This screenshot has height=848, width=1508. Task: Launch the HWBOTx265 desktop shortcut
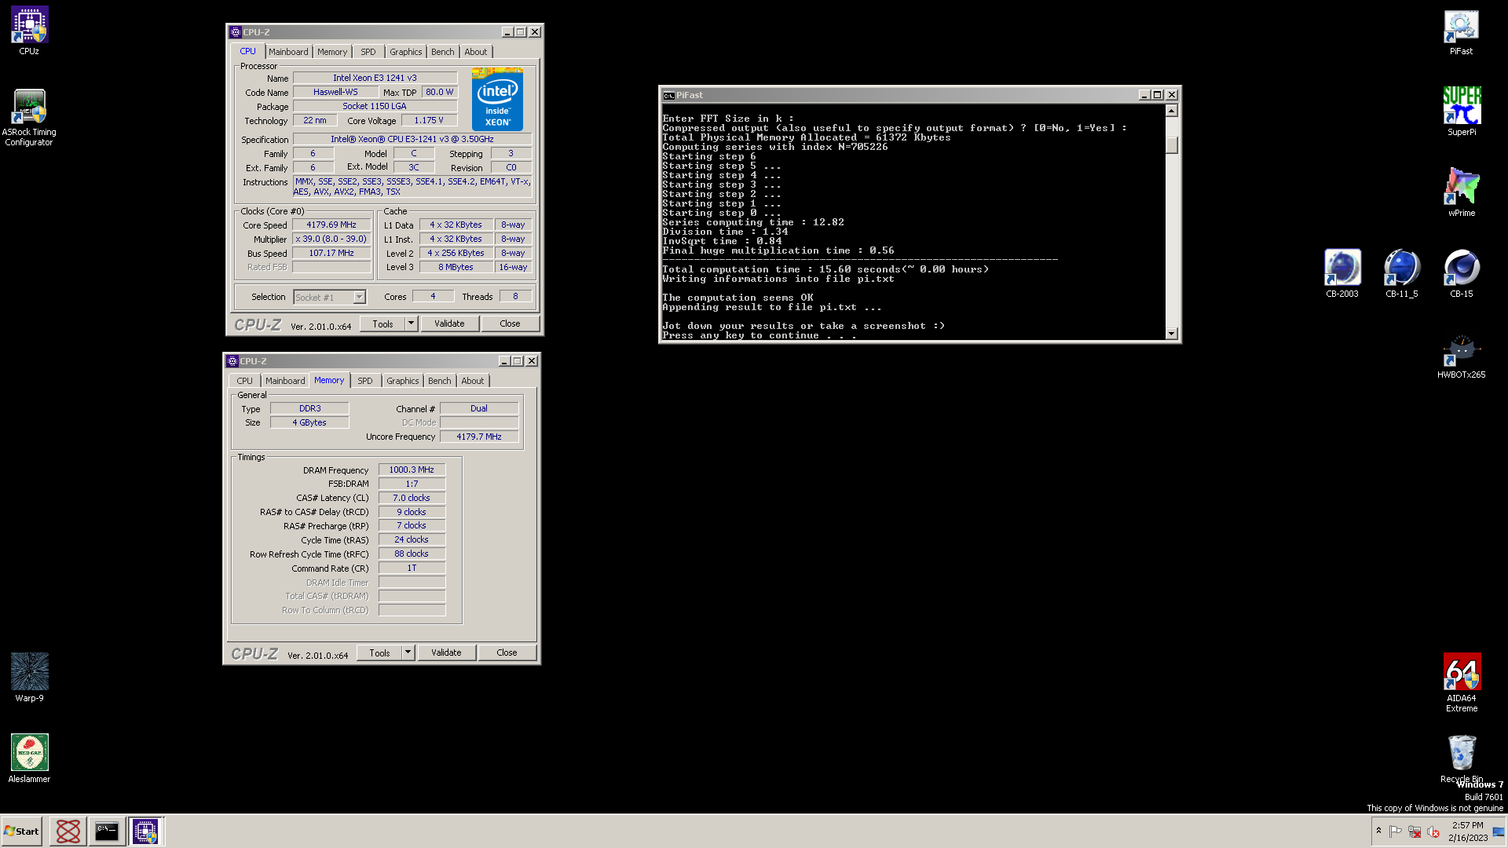(x=1461, y=356)
